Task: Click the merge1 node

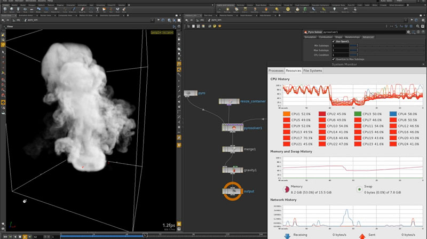Action: (x=232, y=149)
